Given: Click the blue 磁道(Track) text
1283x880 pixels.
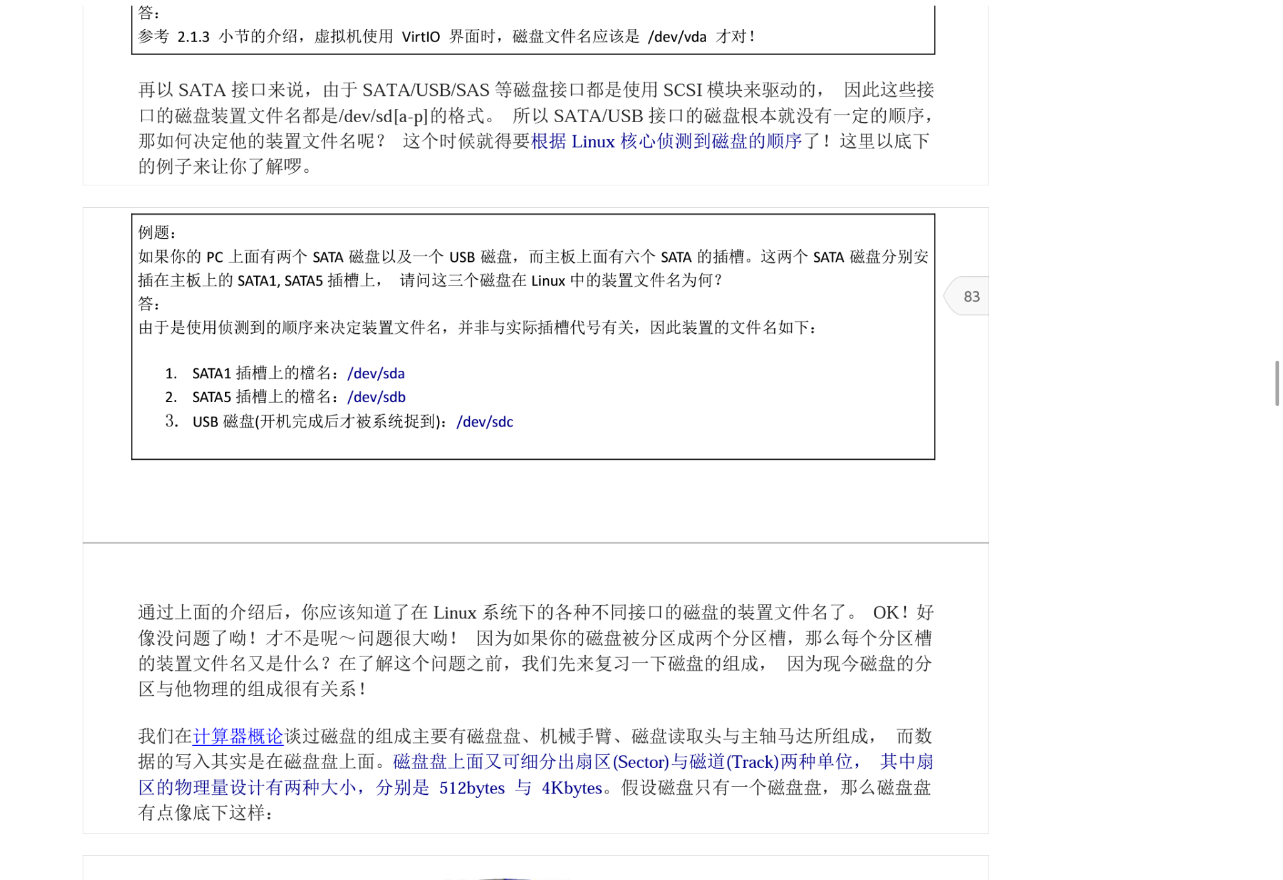Looking at the screenshot, I should [x=734, y=762].
